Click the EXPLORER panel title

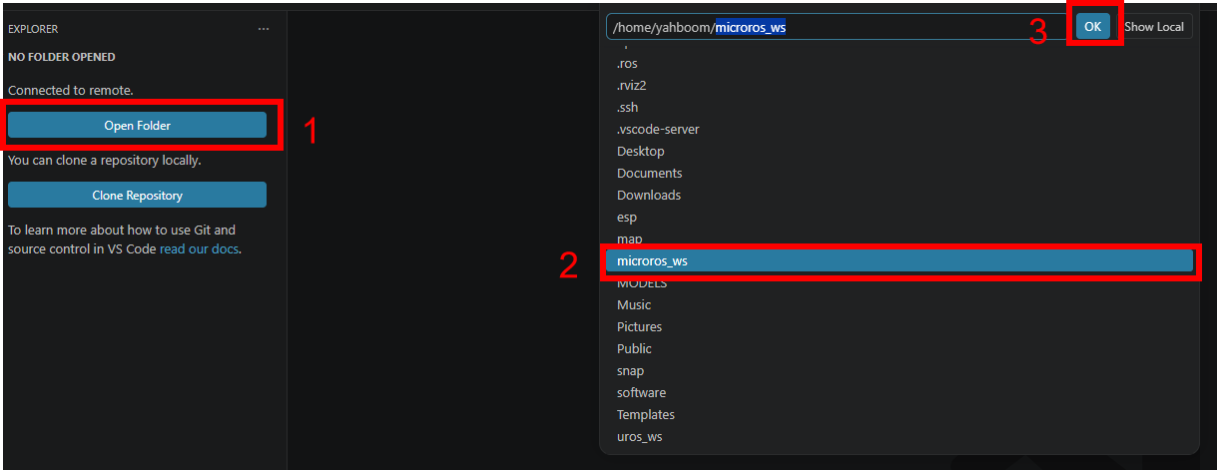pyautogui.click(x=33, y=29)
